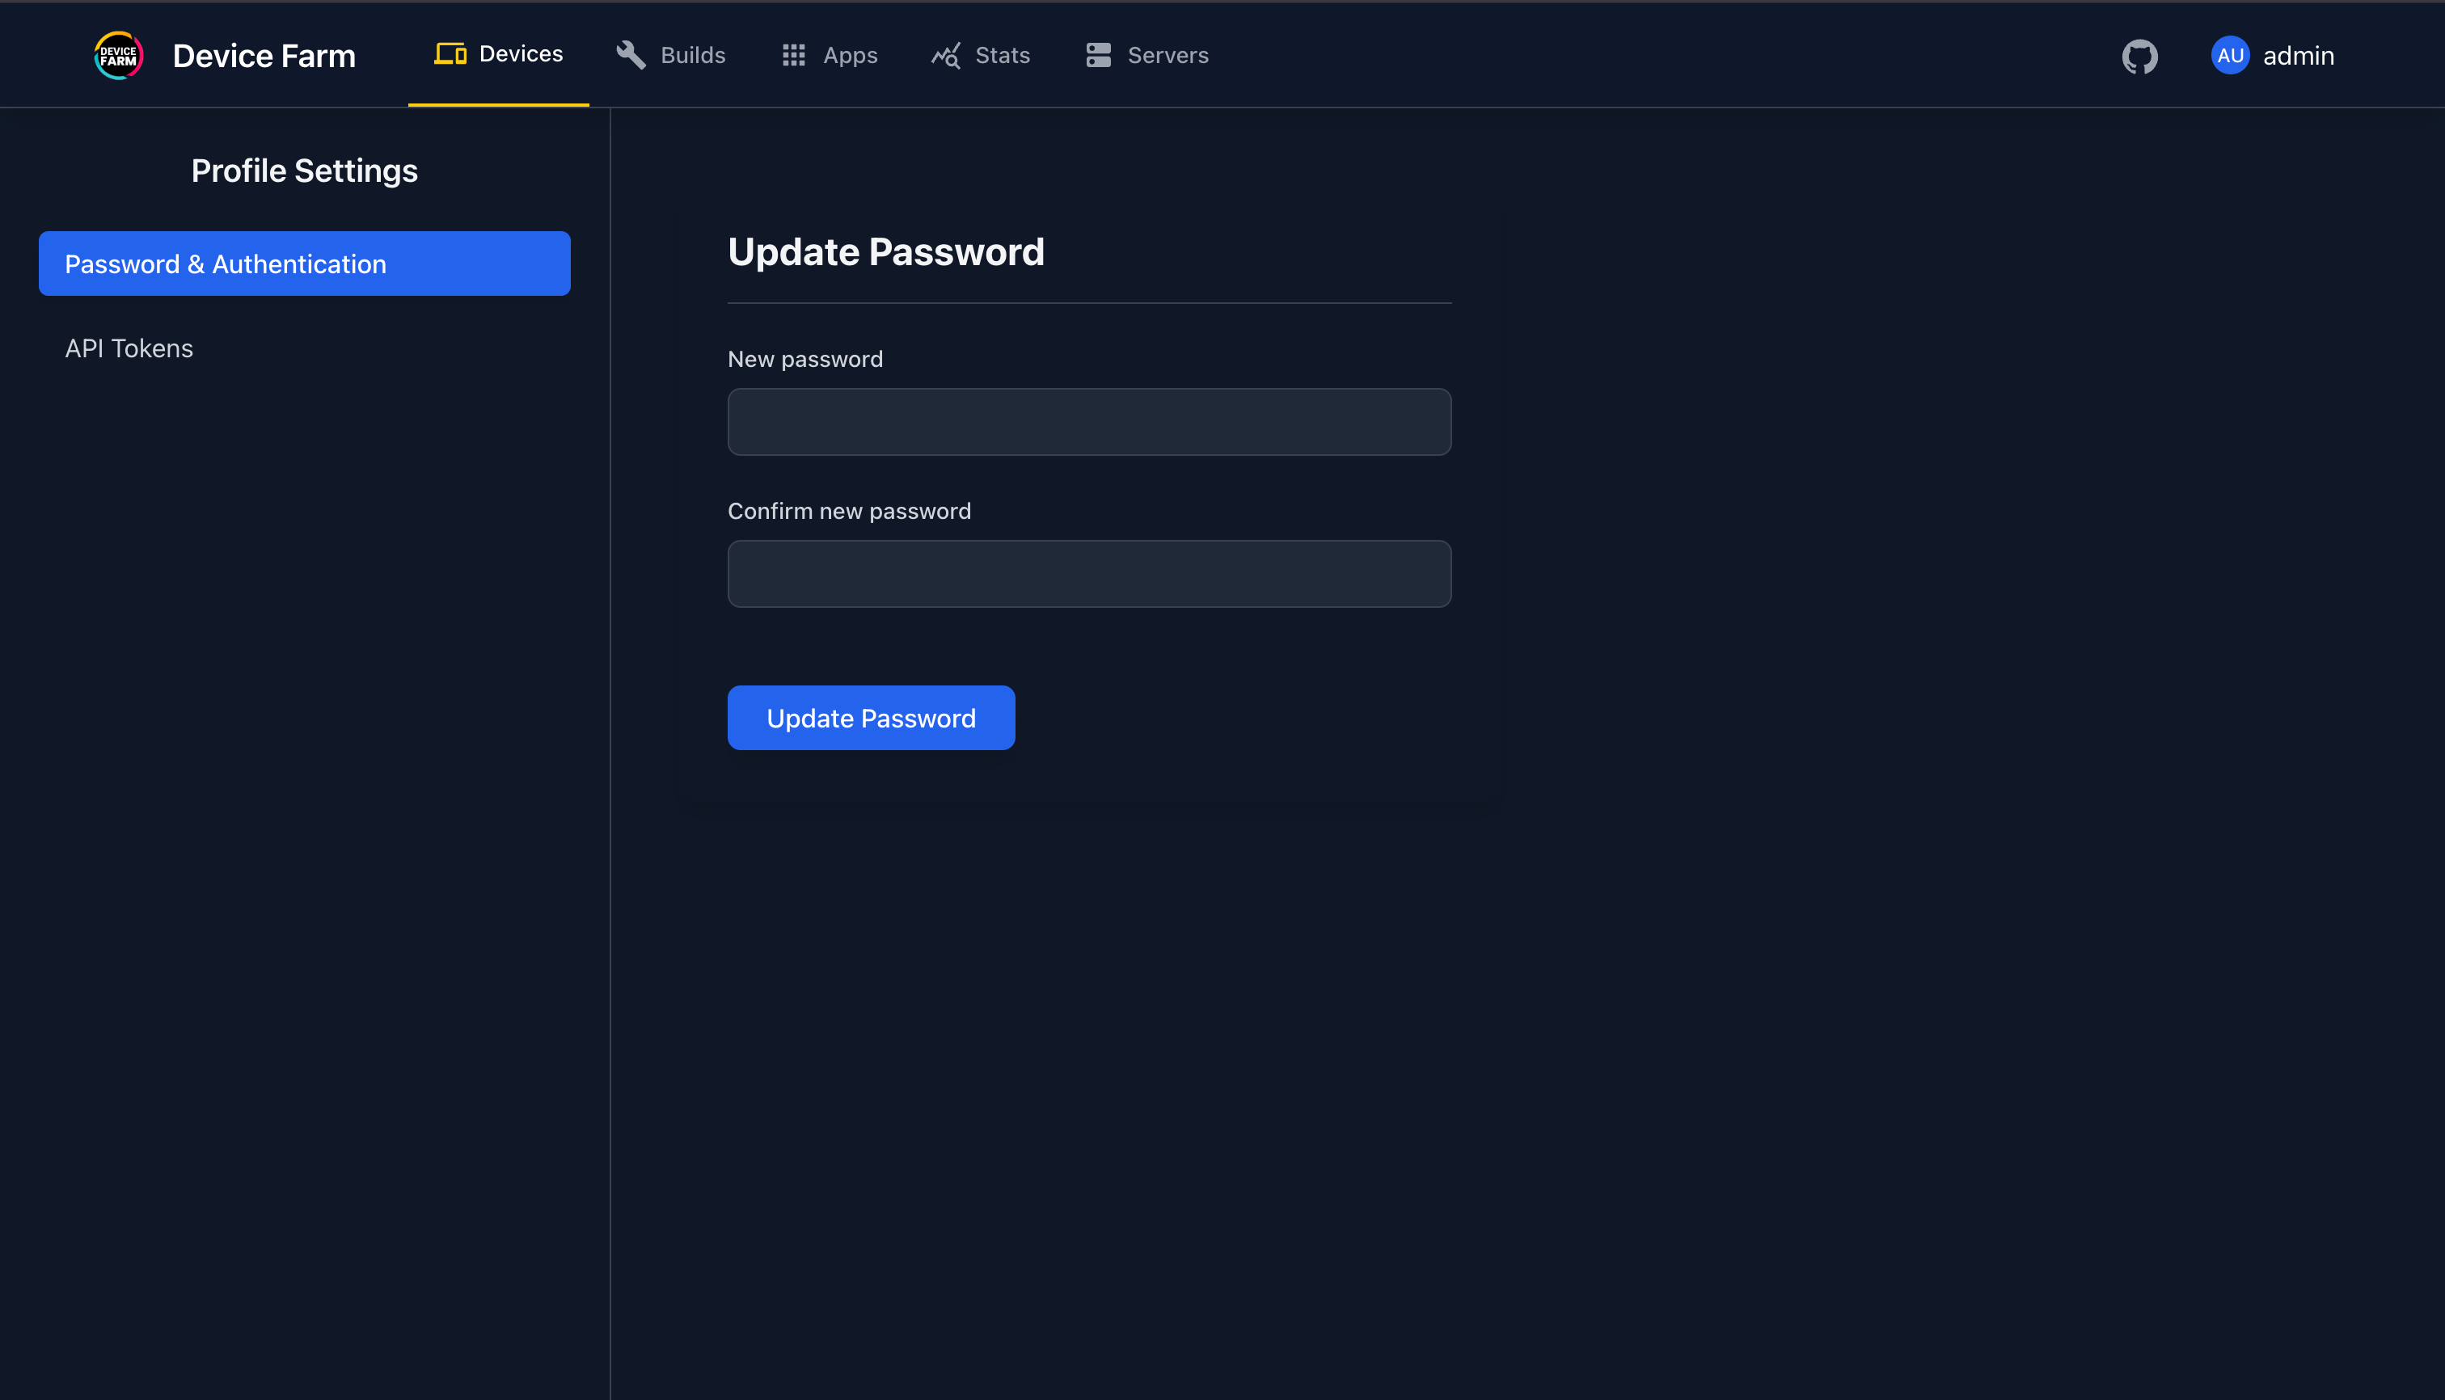Click the Profile Settings heading
The width and height of the screenshot is (2445, 1400).
pos(304,171)
